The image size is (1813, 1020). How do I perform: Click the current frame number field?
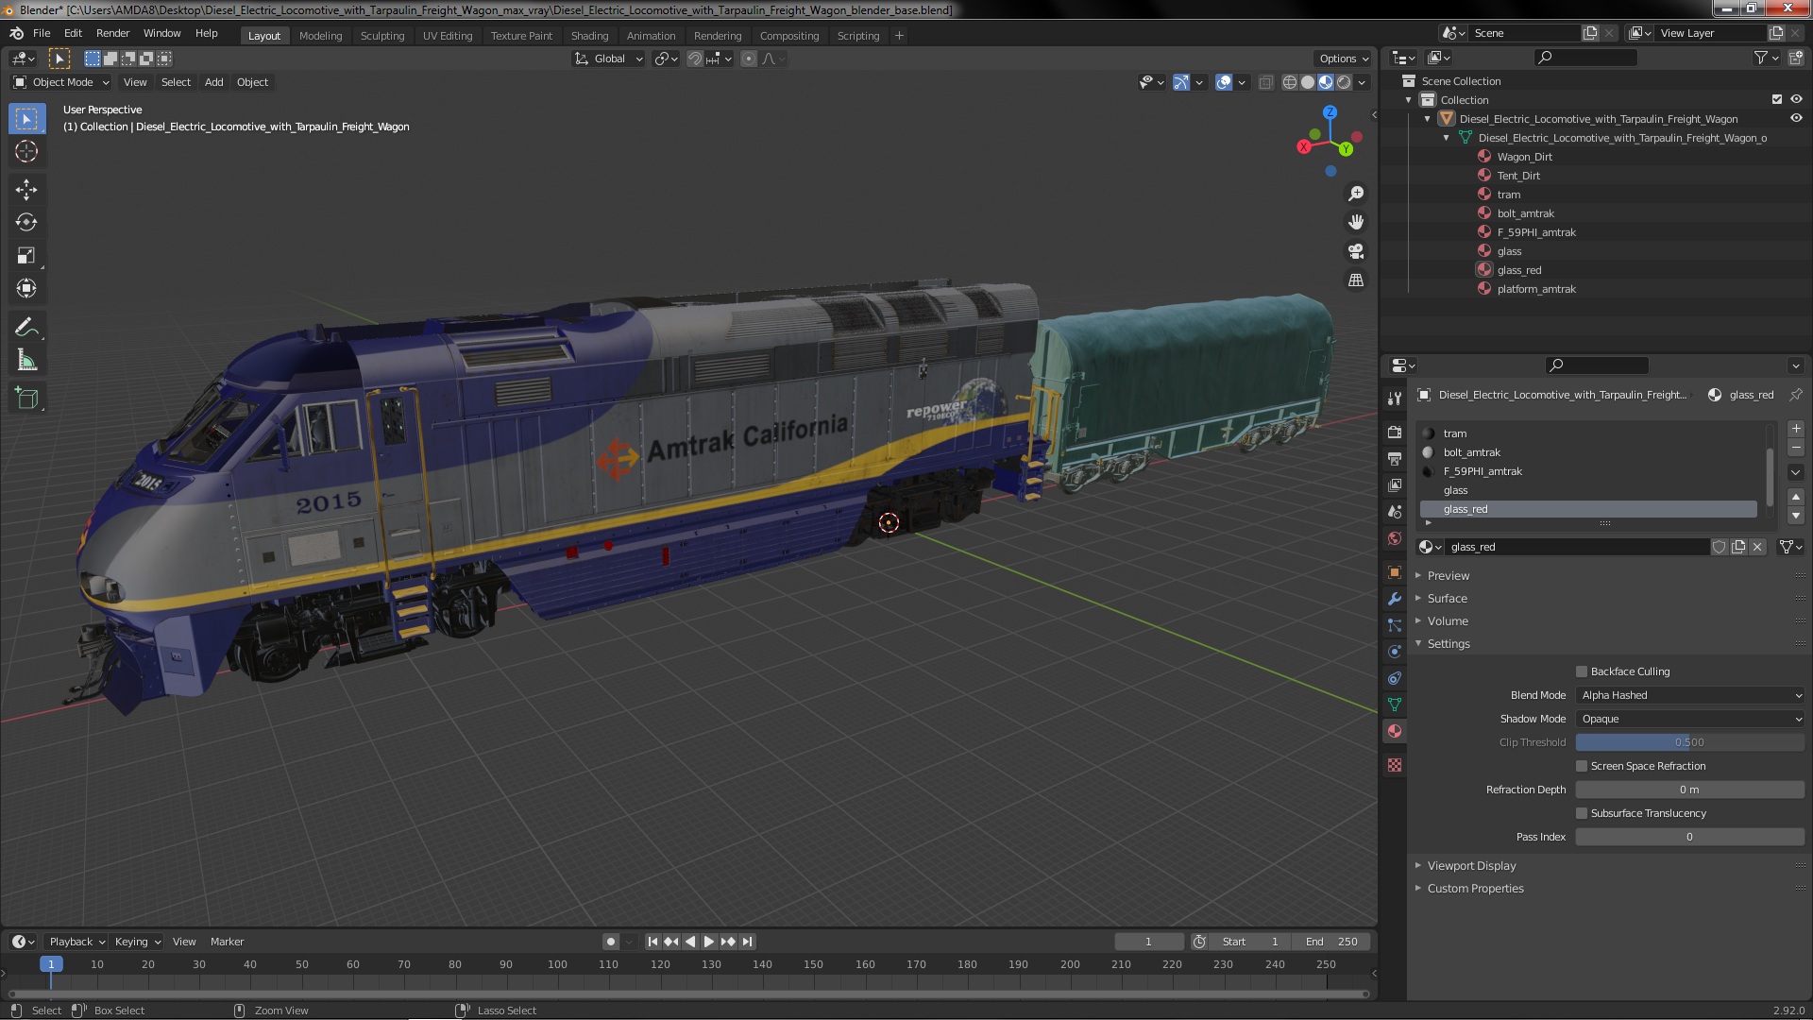[1148, 942]
